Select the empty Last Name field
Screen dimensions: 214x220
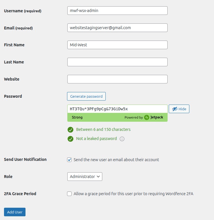click(117, 62)
